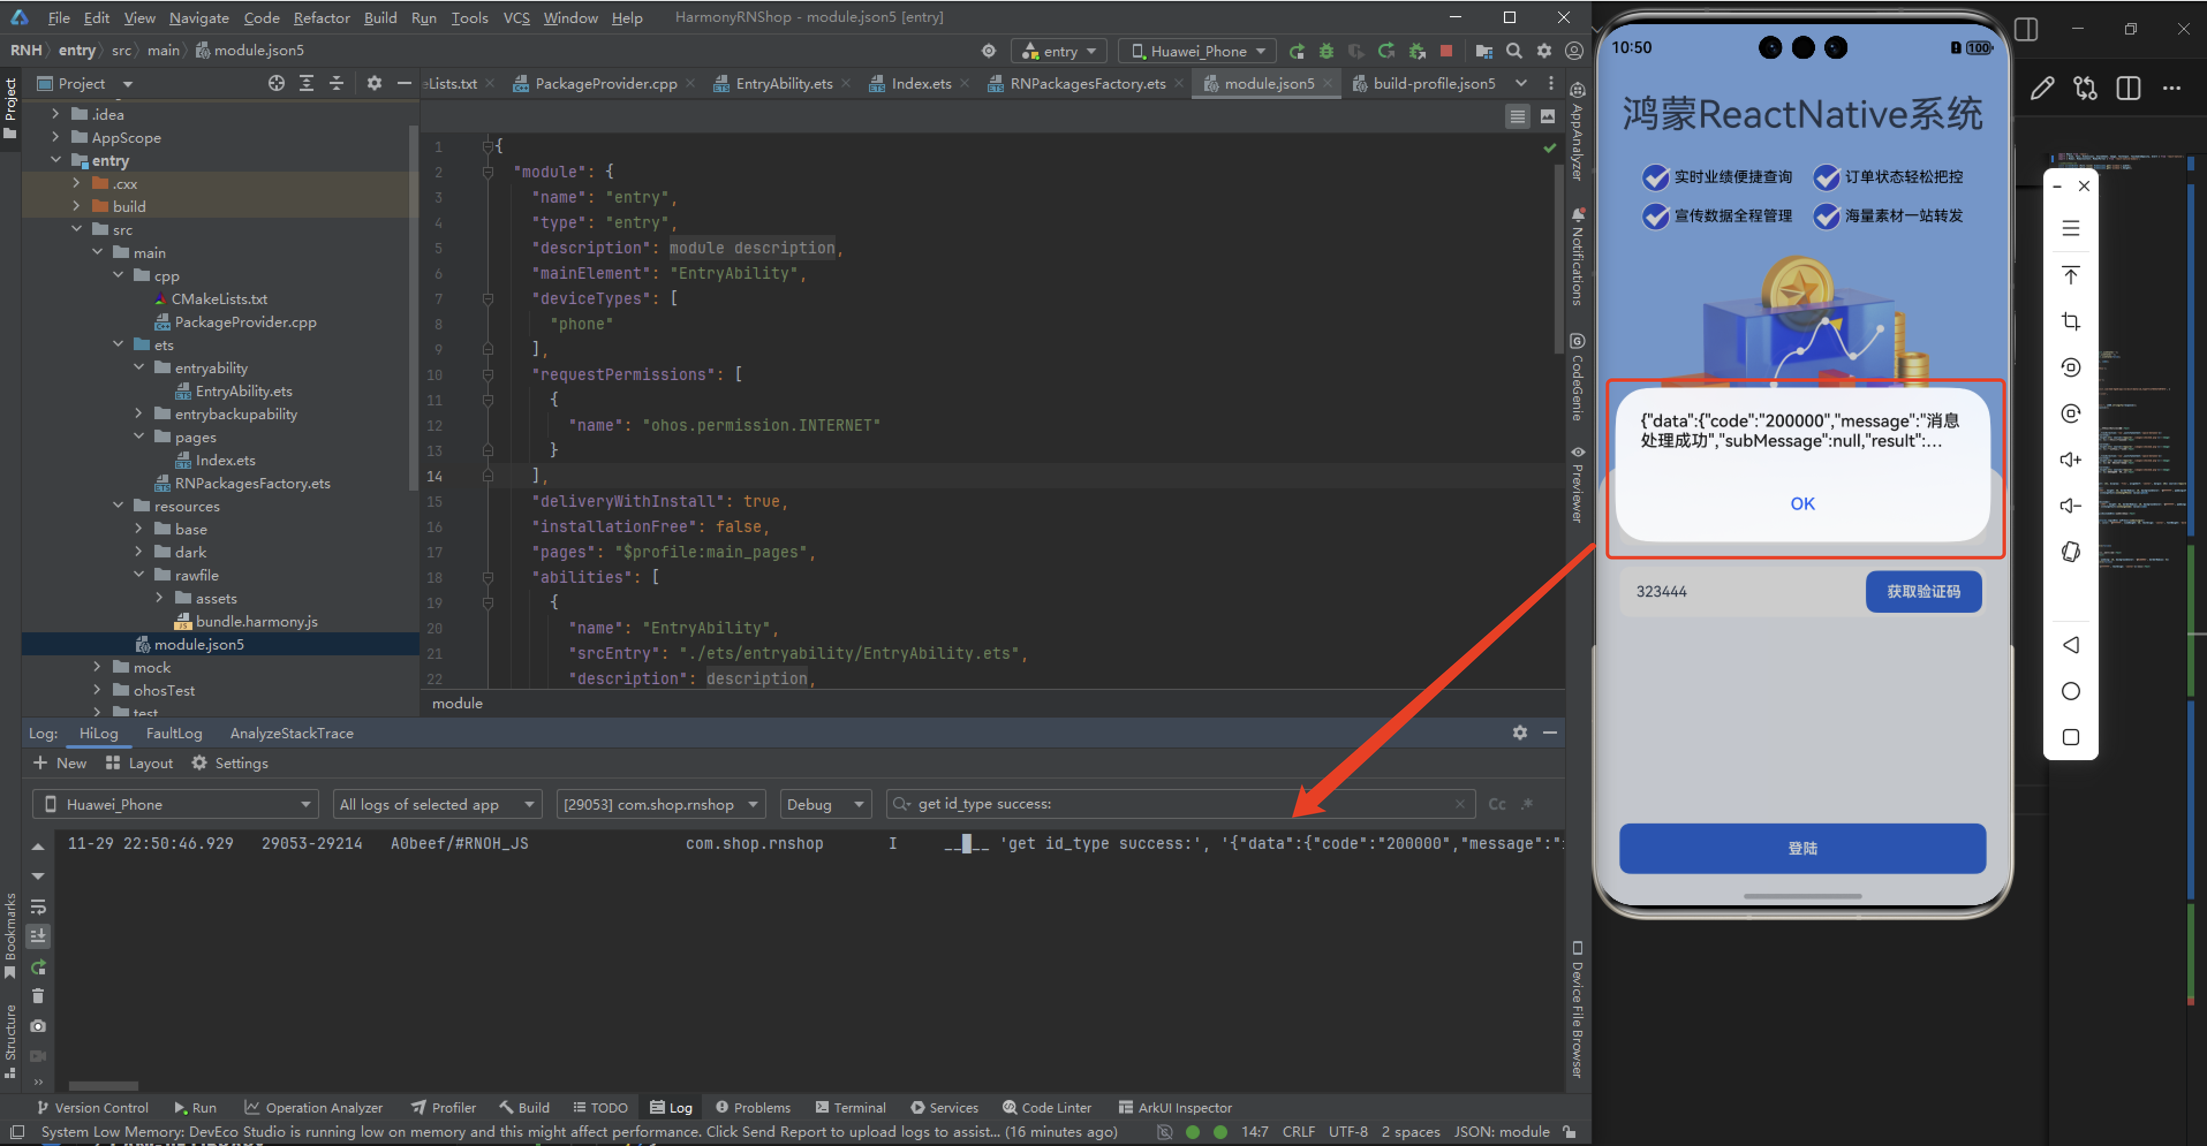Take a screenshot with log camera icon
This screenshot has width=2207, height=1146.
pyautogui.click(x=37, y=1025)
